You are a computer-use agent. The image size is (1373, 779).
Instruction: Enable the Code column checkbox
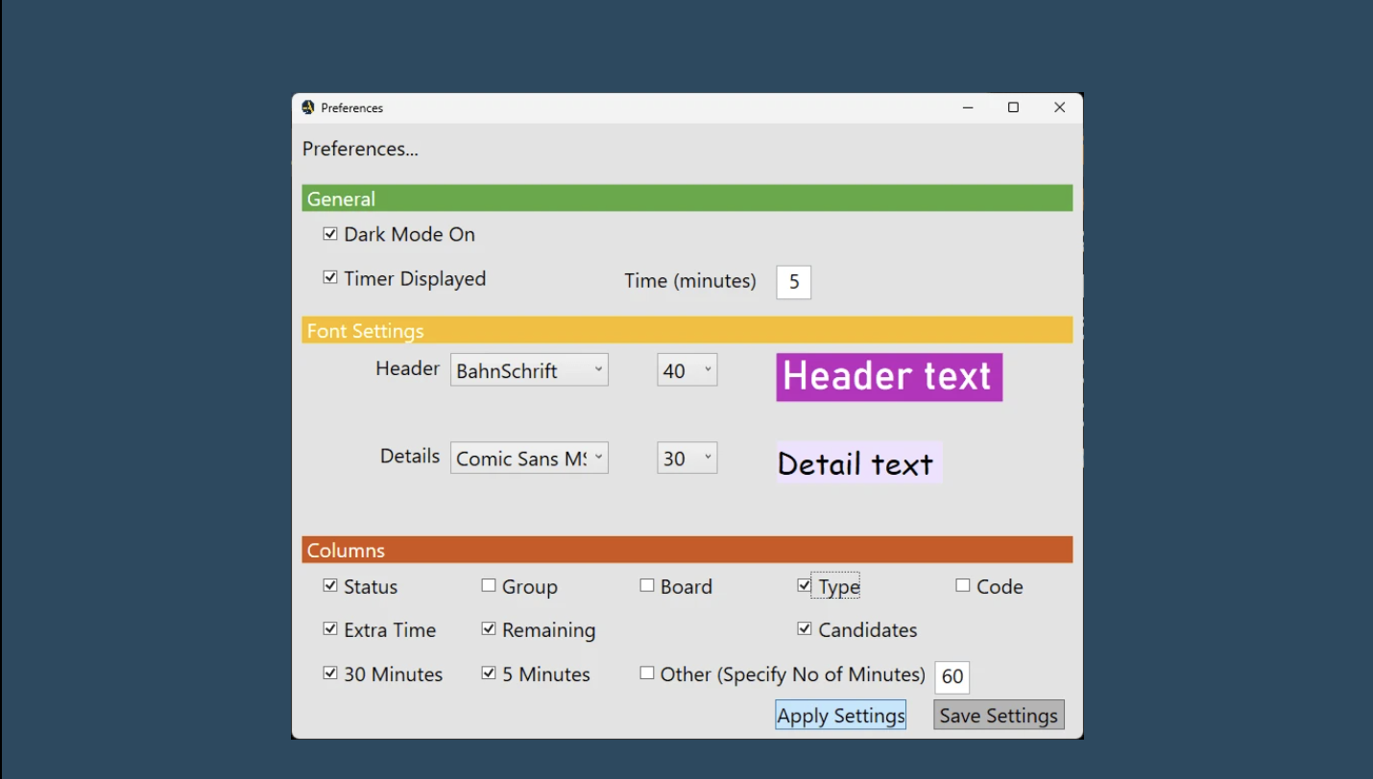point(963,586)
